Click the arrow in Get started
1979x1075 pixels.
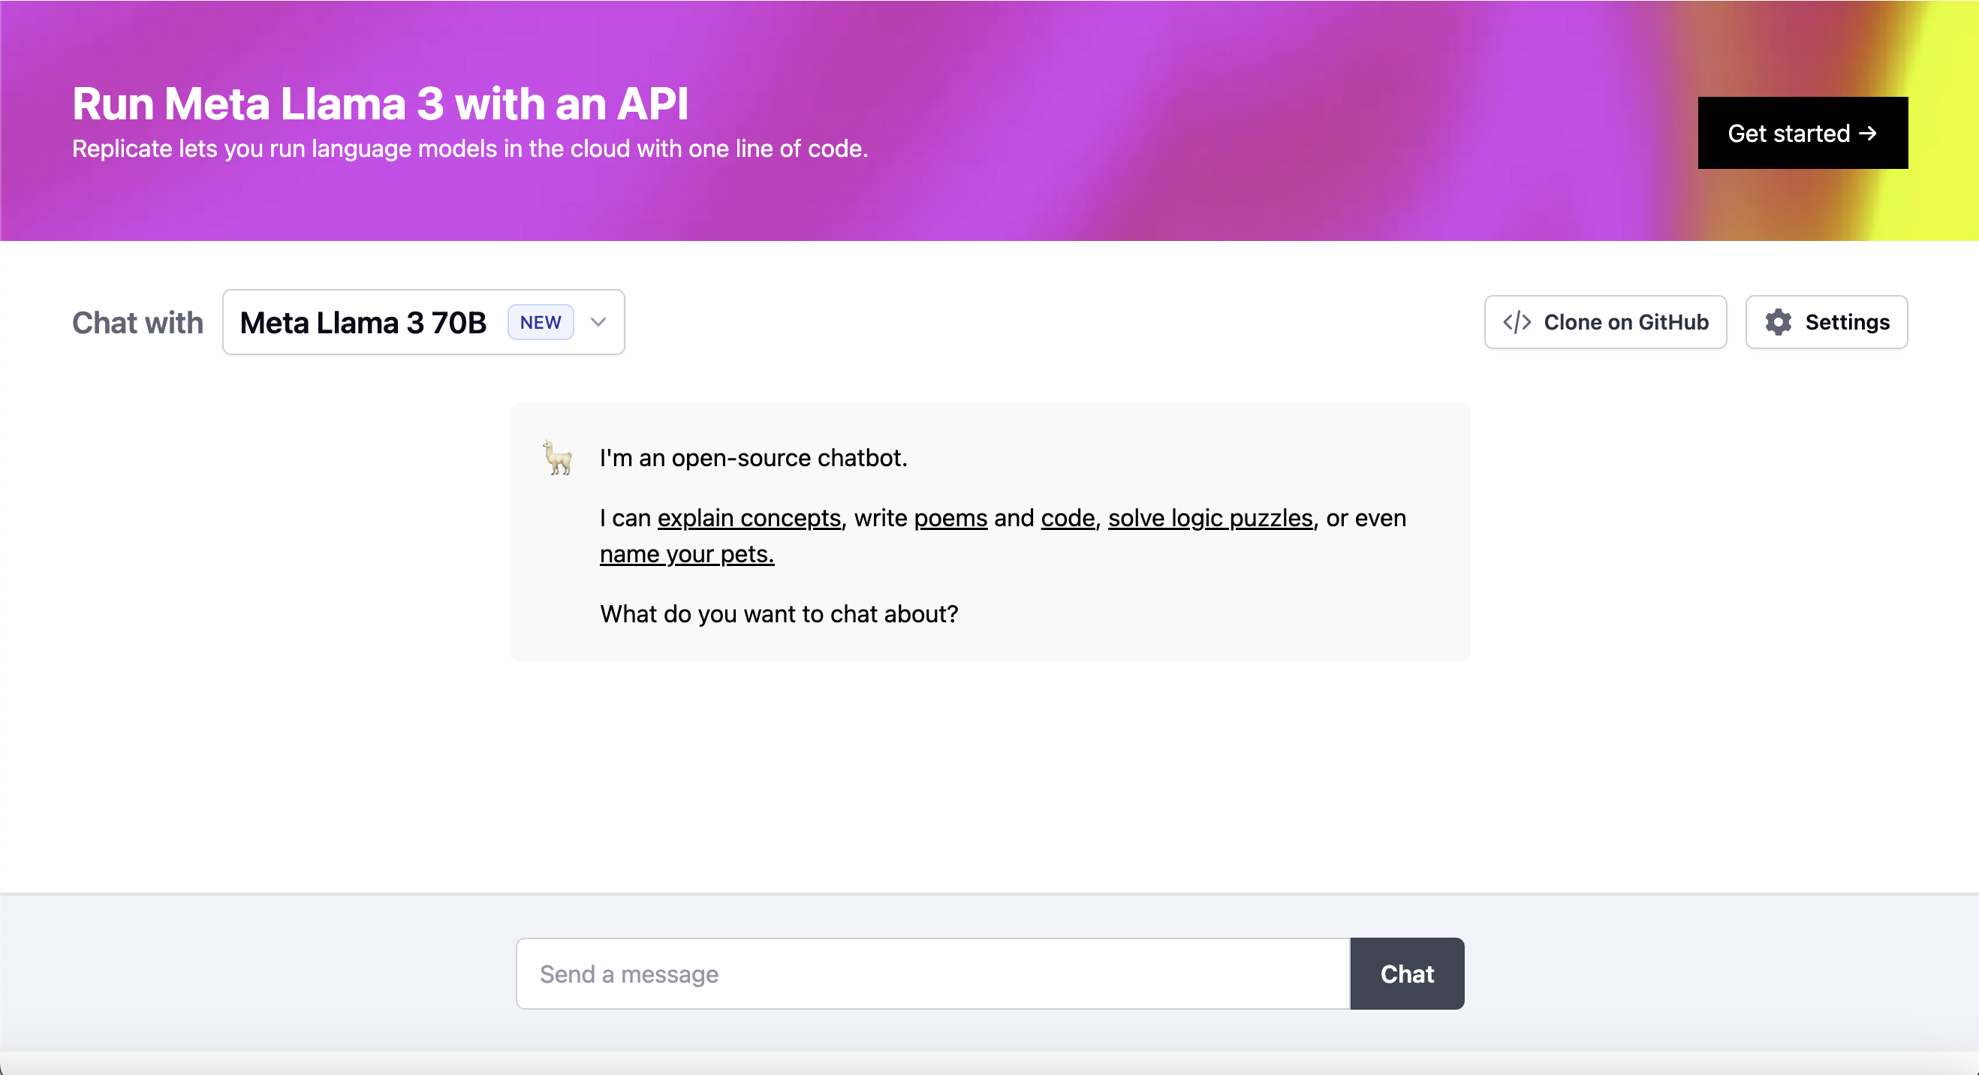coord(1868,134)
